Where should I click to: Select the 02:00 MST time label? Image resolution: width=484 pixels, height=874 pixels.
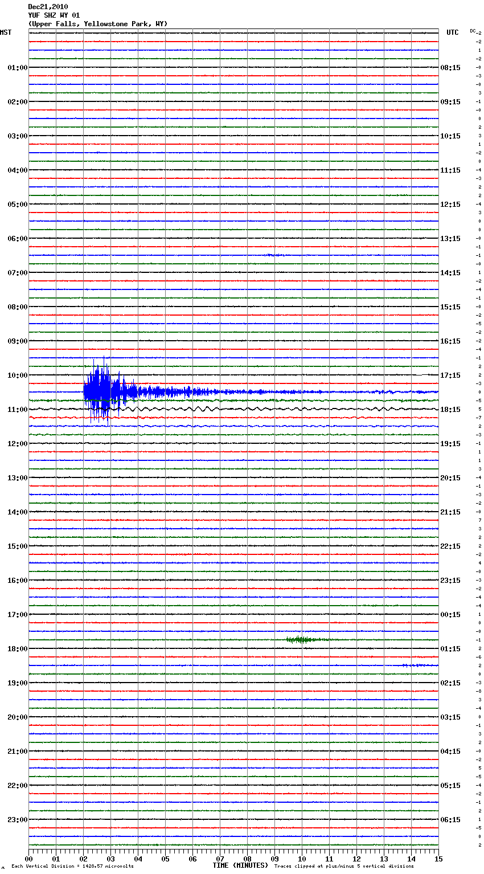click(17, 102)
